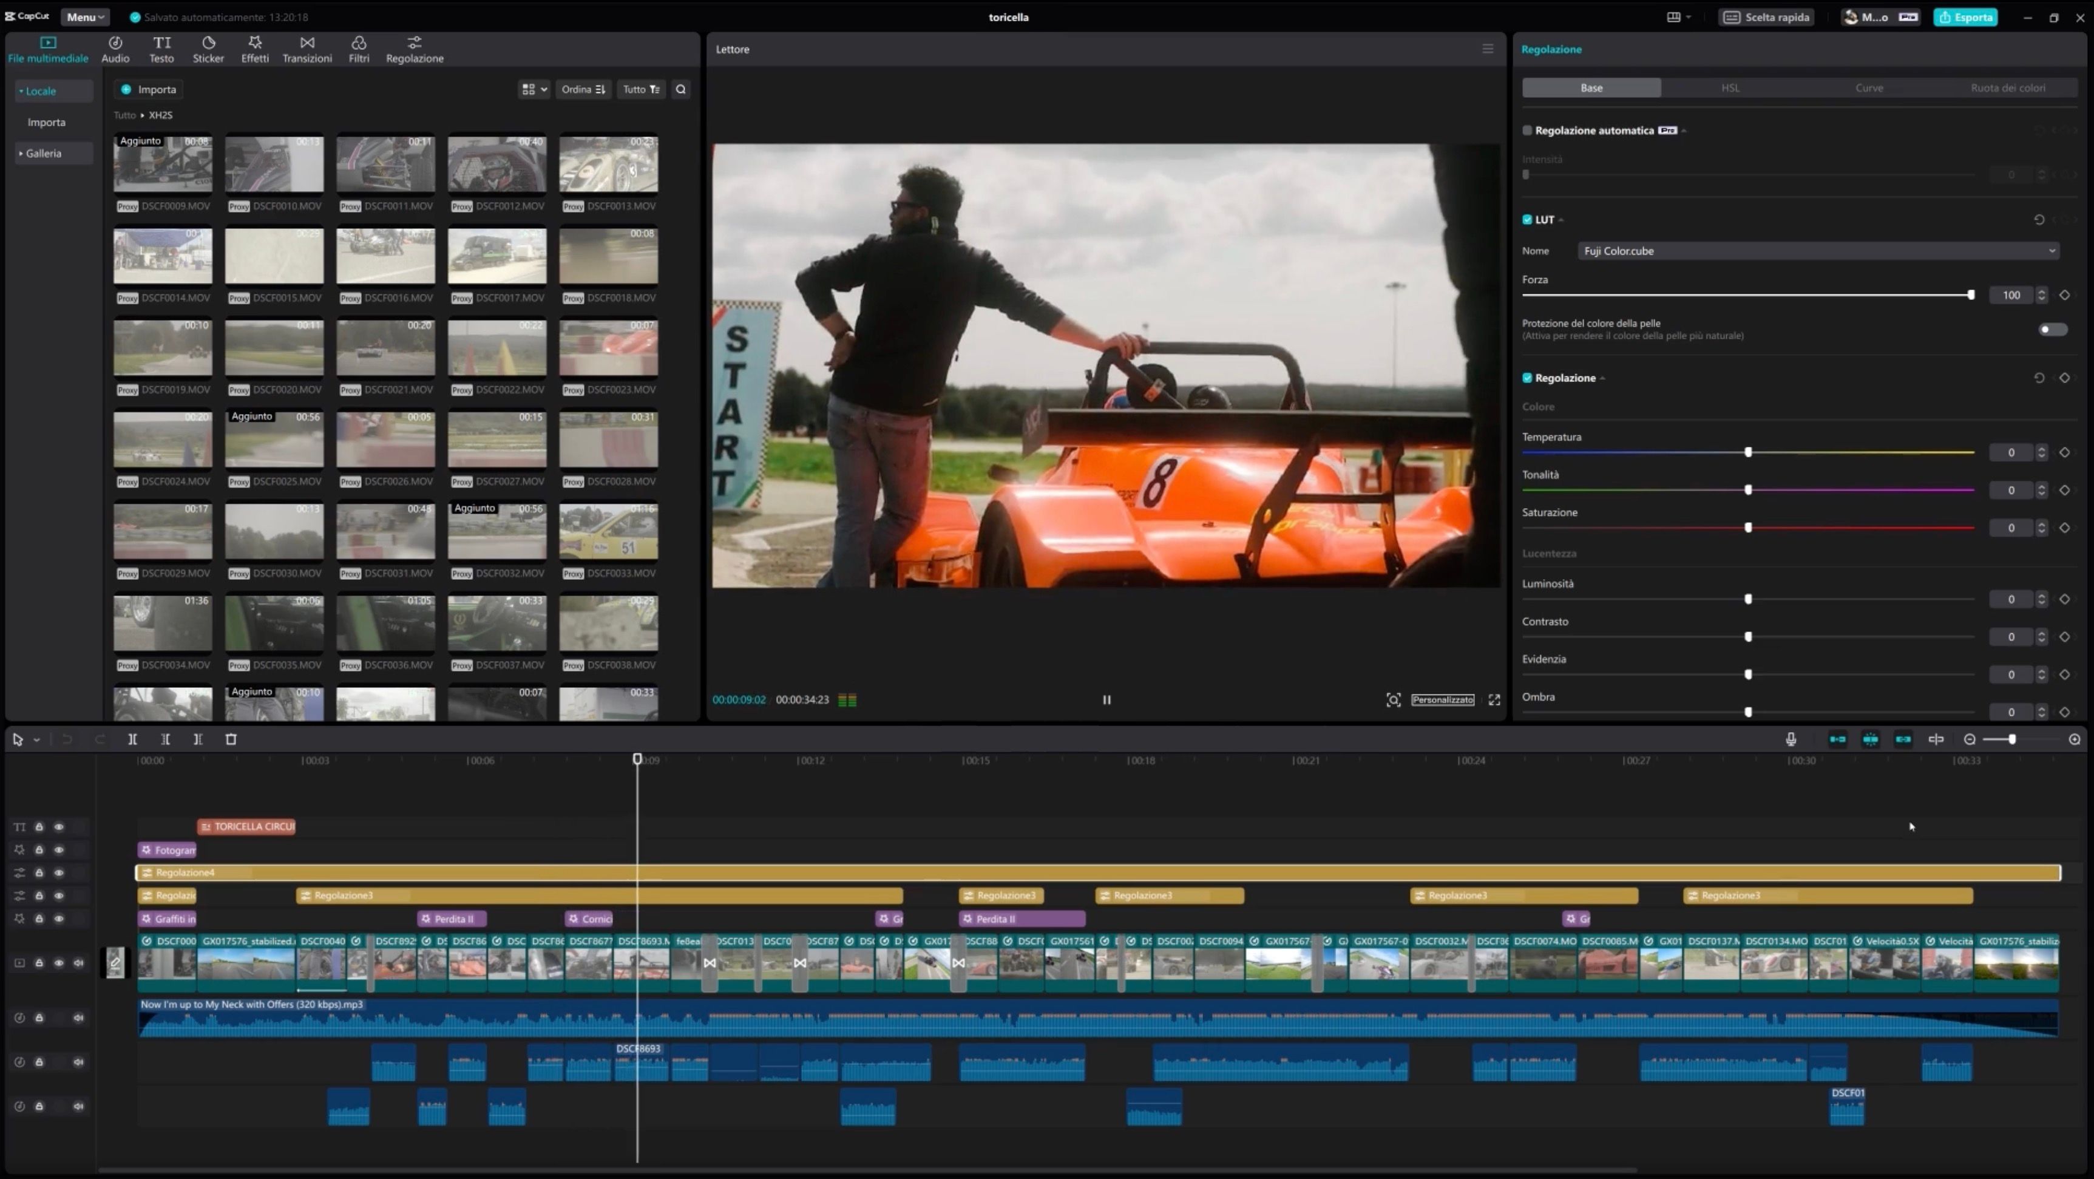
Task: Click the microphone voiceover record icon
Action: click(1790, 739)
